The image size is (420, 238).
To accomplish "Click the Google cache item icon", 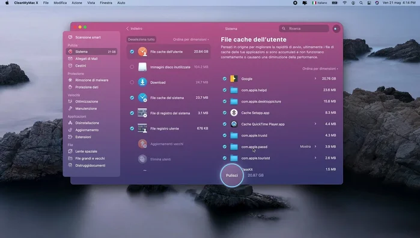I will coord(234,79).
